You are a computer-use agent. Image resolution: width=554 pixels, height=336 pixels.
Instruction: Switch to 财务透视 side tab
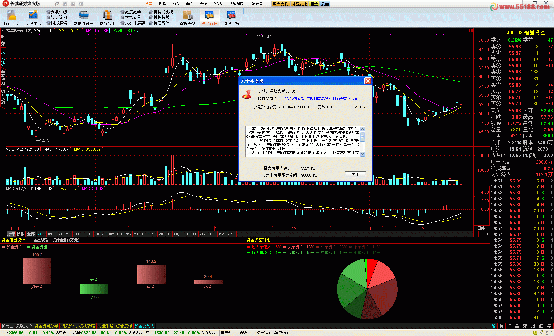pyautogui.click(x=3, y=97)
